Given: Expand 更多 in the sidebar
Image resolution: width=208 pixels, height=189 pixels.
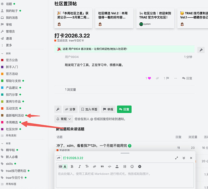Looking at the screenshot, I should point(9,45).
